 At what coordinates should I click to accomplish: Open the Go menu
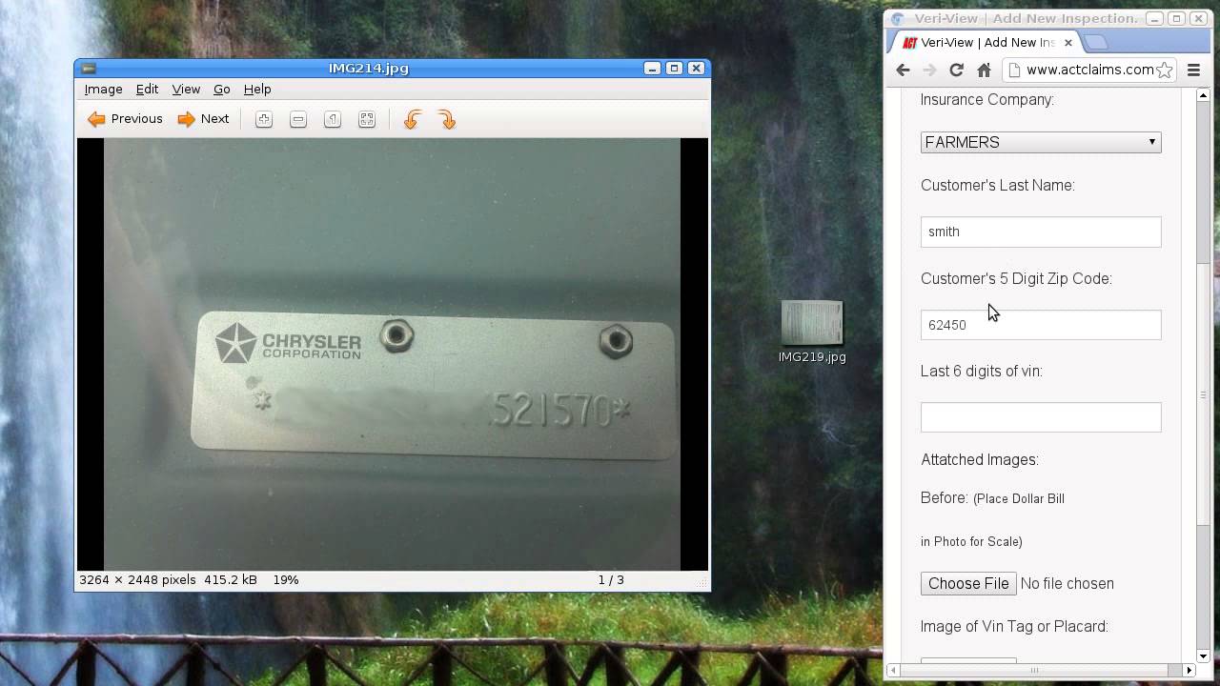pyautogui.click(x=221, y=89)
